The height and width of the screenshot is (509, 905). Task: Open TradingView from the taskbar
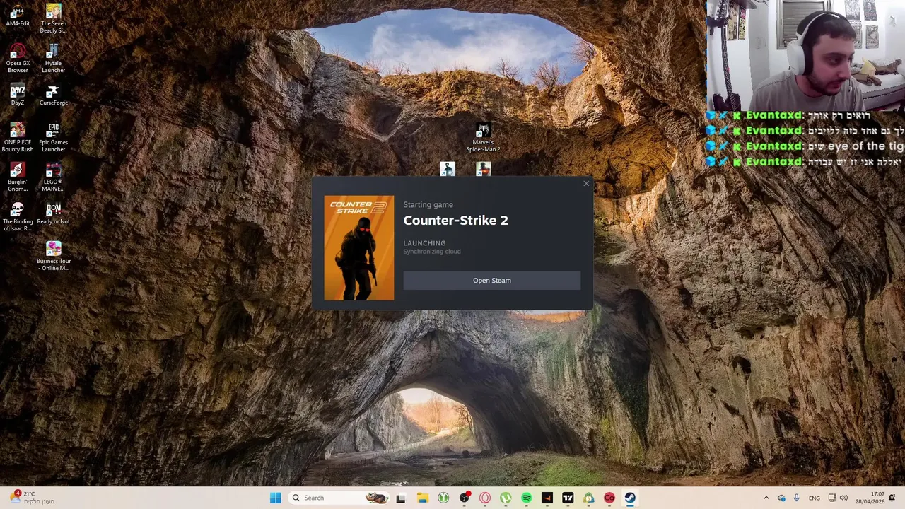[568, 498]
